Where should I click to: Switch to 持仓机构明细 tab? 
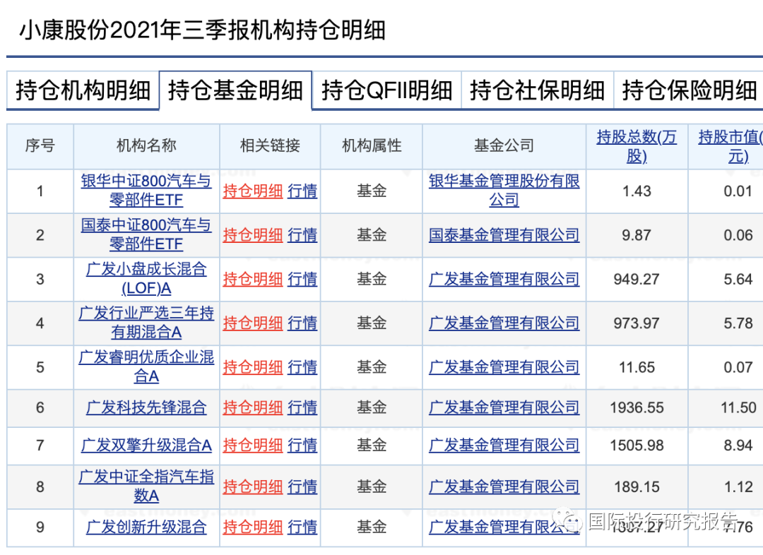coord(83,90)
